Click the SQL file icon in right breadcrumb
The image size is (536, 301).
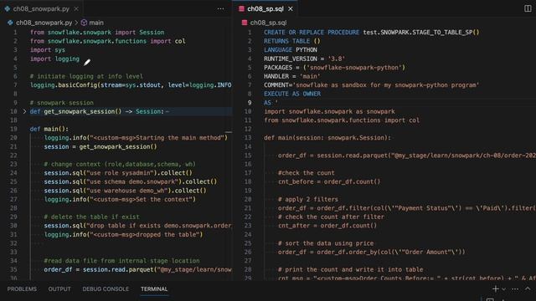(x=245, y=23)
